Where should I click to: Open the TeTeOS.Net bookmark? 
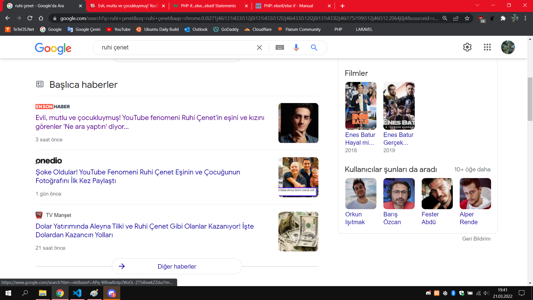20,29
